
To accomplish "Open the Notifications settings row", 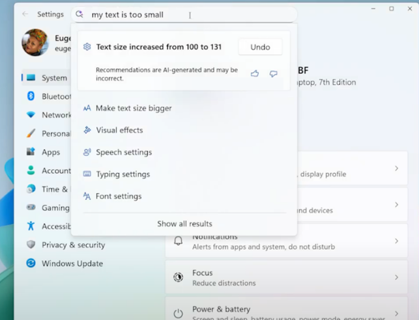I will (x=286, y=241).
